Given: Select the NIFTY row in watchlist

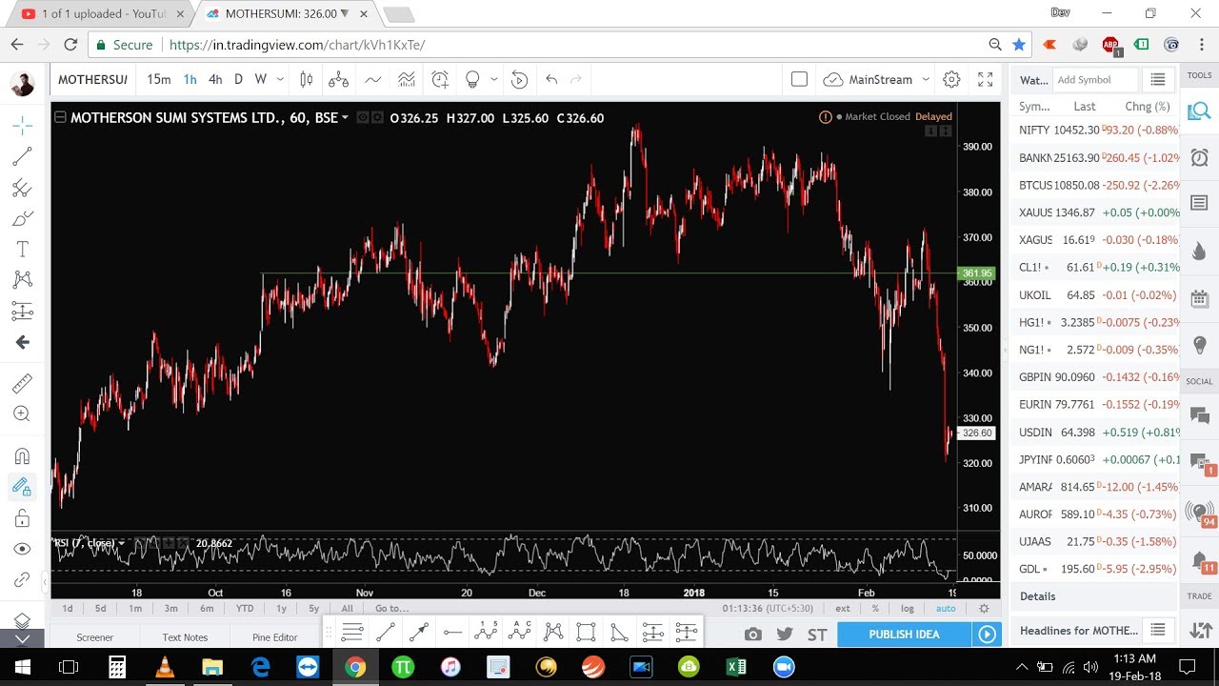Looking at the screenshot, I should [x=1096, y=131].
